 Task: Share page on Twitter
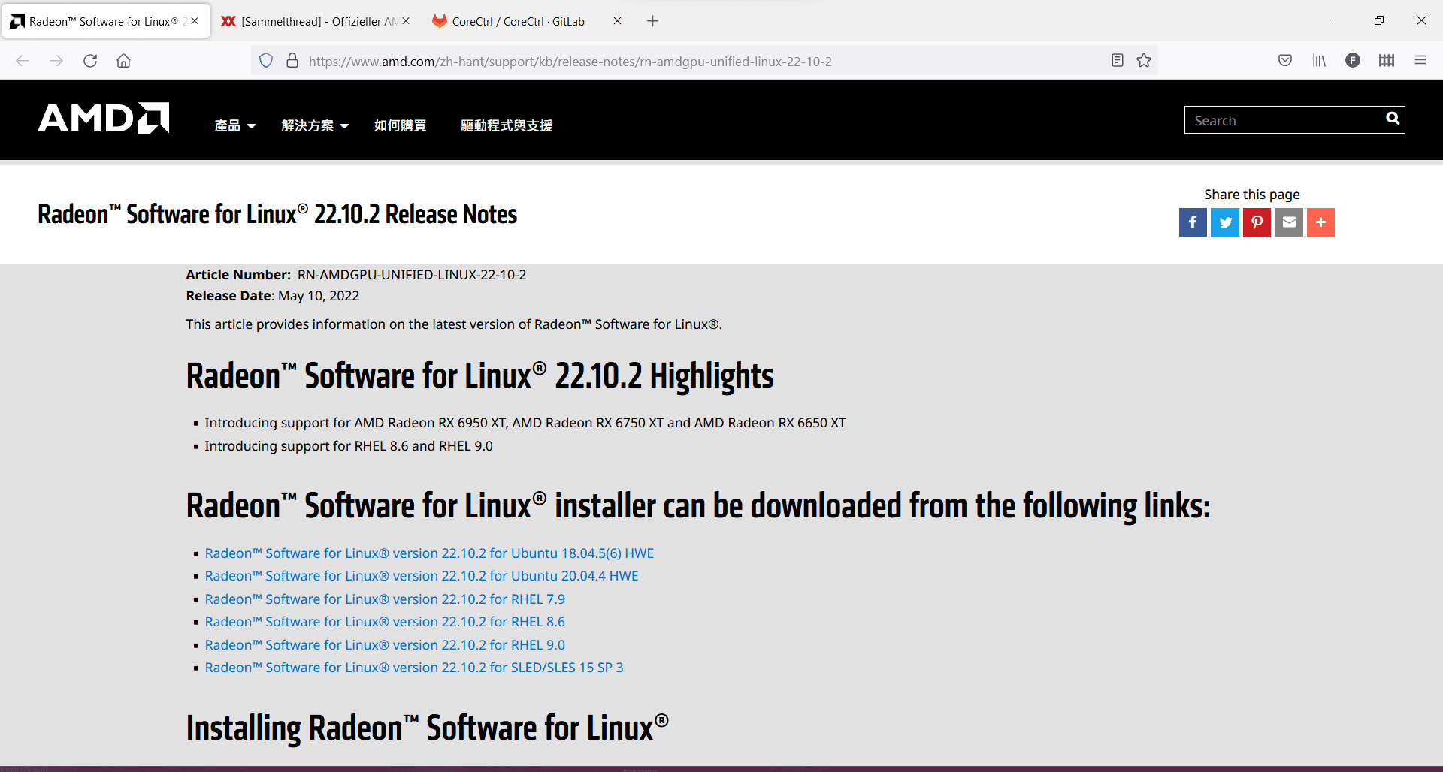tap(1225, 222)
